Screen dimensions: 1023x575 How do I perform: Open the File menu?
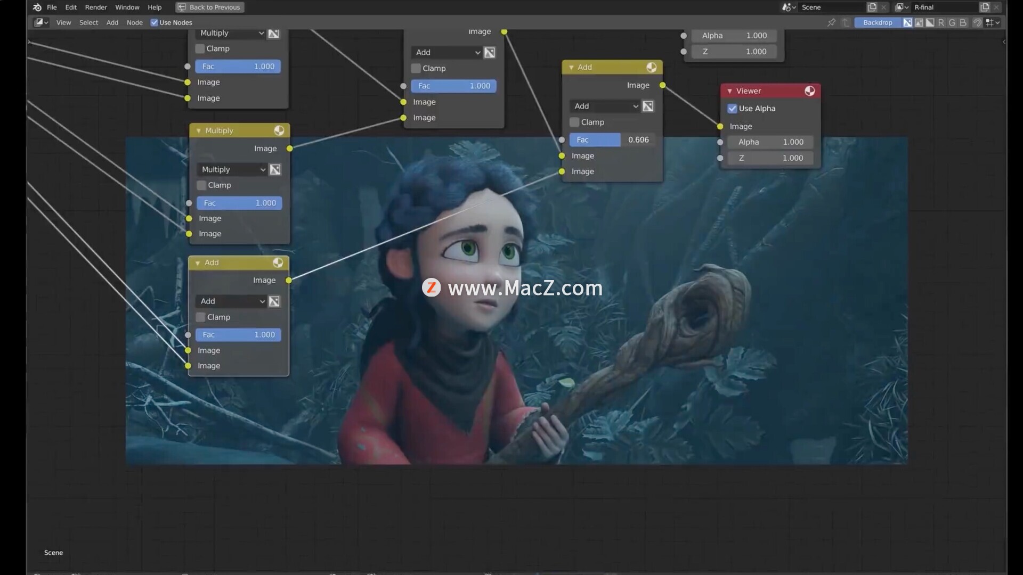click(x=52, y=7)
